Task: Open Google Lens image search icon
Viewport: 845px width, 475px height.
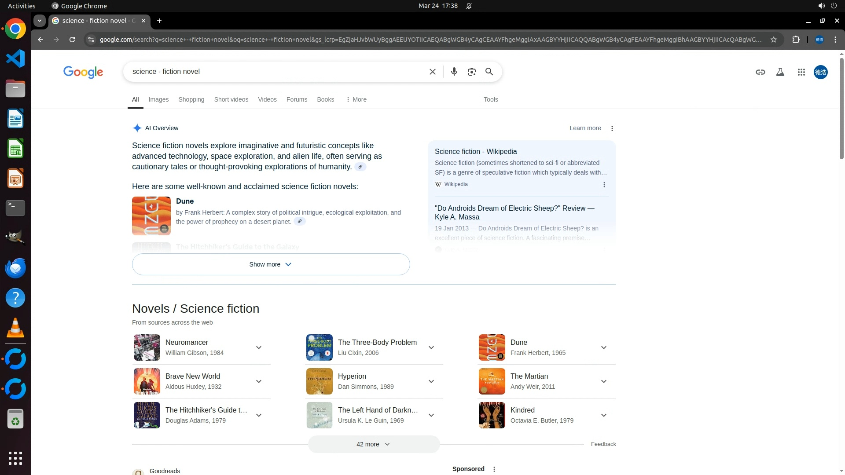Action: (x=471, y=72)
